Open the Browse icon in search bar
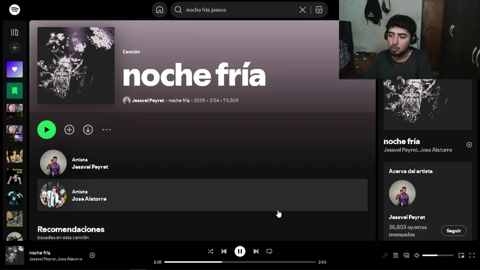This screenshot has width=480, height=270. point(319,10)
